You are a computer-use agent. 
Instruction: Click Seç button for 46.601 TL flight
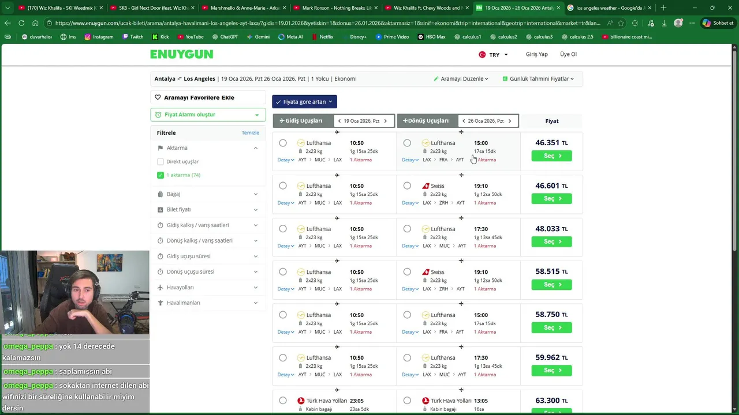(x=551, y=199)
